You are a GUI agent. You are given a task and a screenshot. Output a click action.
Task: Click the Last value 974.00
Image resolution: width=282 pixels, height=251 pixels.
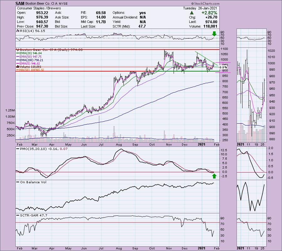[211, 22]
